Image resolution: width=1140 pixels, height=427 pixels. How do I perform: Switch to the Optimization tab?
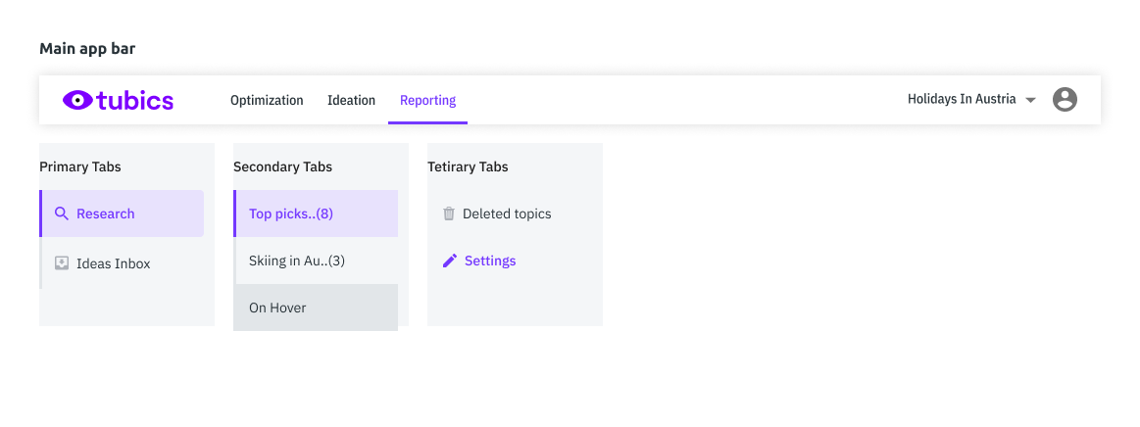pos(267,100)
